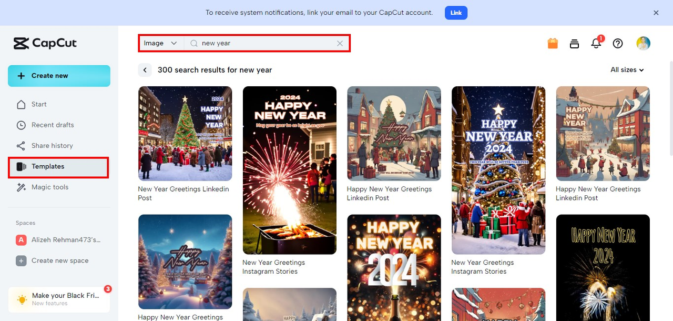Open the village tree with moon LinkedIn template
This screenshot has width=673, height=321.
tap(394, 134)
